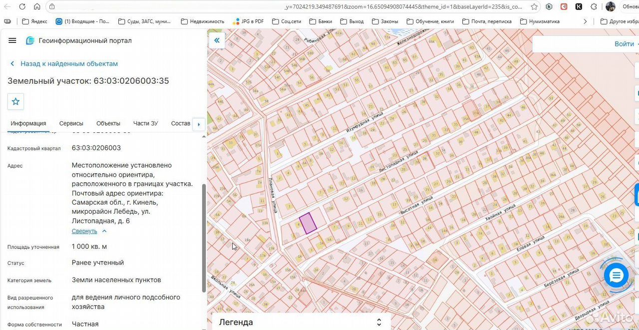Open the Банки bookmarks folder
The height and width of the screenshot is (330, 639).
coord(320,21)
